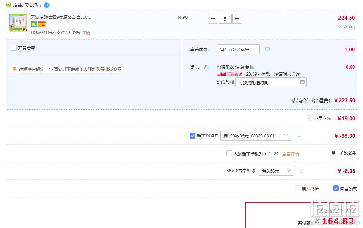Image resolution: width=363 pixels, height=228 pixels.
Task: Uncheck the 超市购物券 coupon checkbox
Action: pos(193,136)
